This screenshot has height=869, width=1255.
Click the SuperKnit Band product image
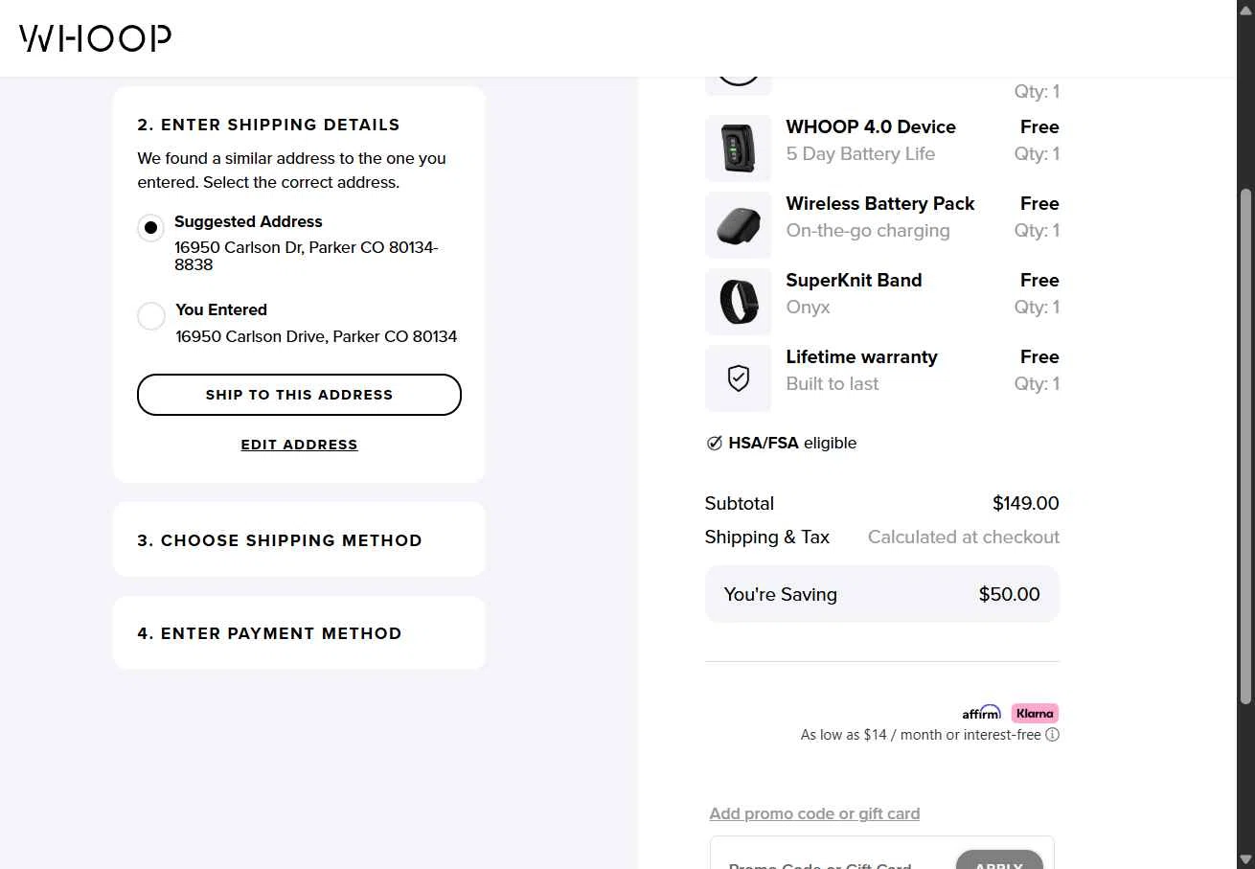pos(738,302)
